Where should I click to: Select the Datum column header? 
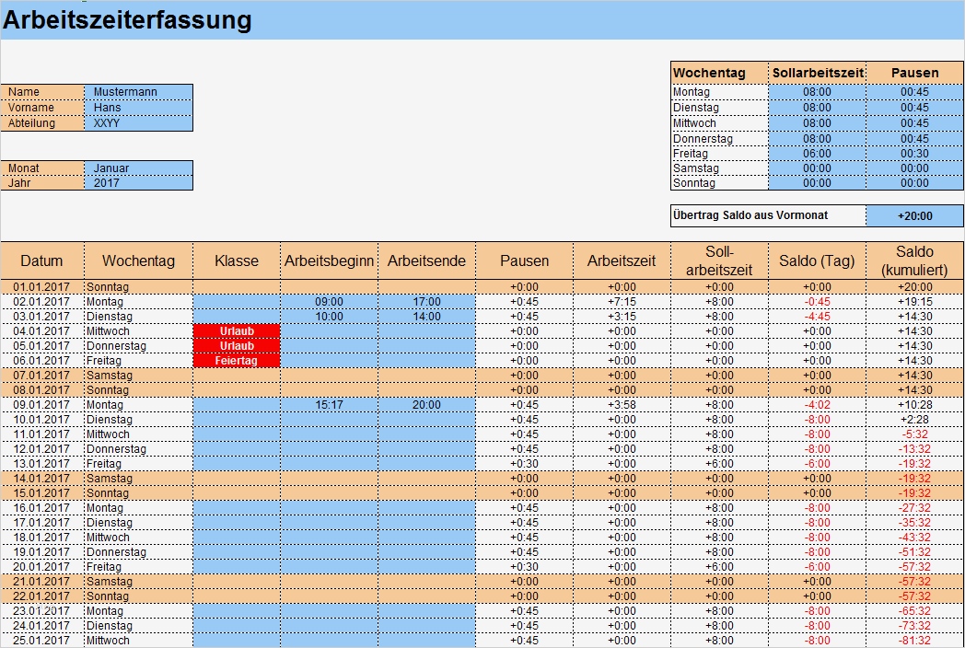41,260
